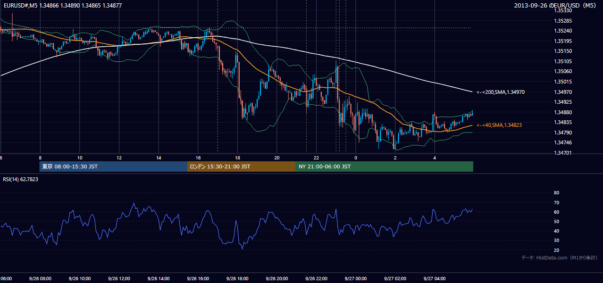Click the 9/27 02:00 time axis label
Image resolution: width=603 pixels, height=283 pixels.
395,278
